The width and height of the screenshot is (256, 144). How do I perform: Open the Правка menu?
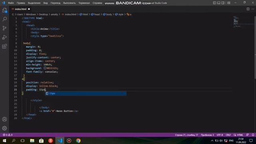pyautogui.click(x=21, y=3)
